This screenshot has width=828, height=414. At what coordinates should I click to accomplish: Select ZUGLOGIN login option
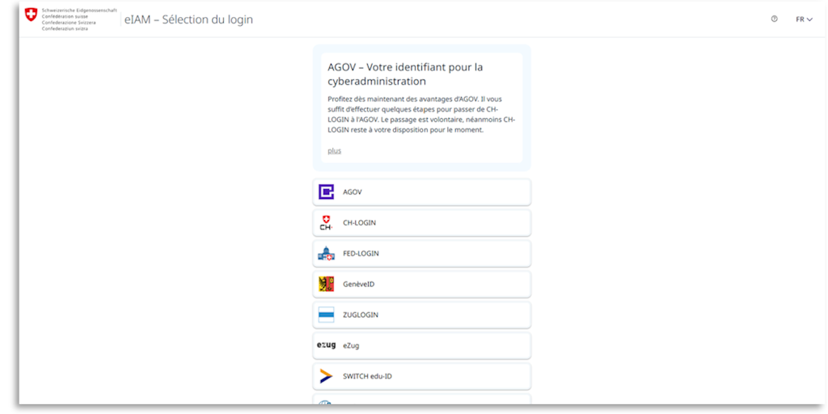pyautogui.click(x=421, y=315)
